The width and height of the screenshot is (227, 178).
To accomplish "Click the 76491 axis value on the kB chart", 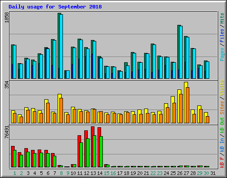I will click(7, 132).
